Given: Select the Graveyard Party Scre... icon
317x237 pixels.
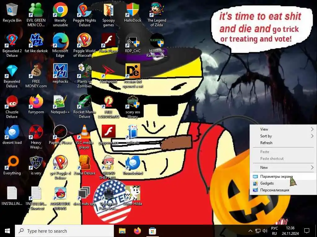Looking at the screenshot, I should (109, 193).
